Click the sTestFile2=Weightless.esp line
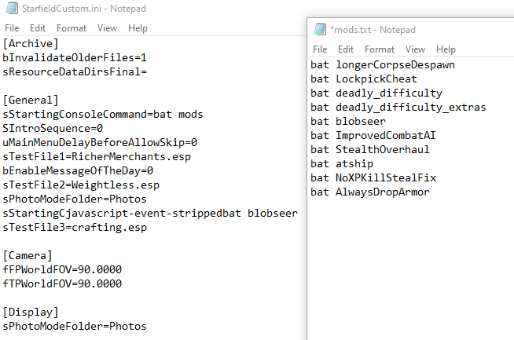This screenshot has width=514, height=340. [81, 185]
